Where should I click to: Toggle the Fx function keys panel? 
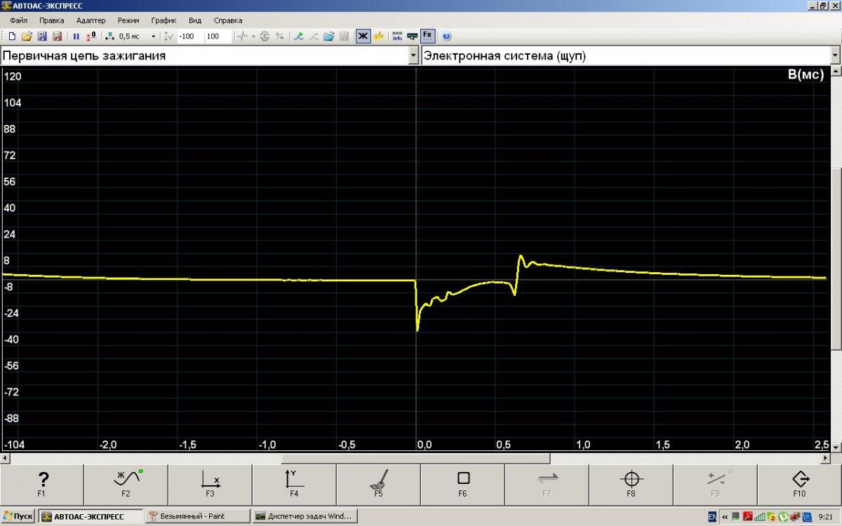tap(427, 36)
